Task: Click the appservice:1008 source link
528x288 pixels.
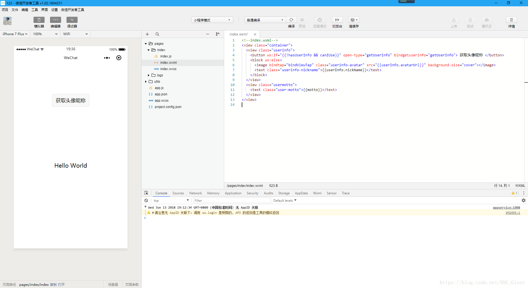Action: 506,208
